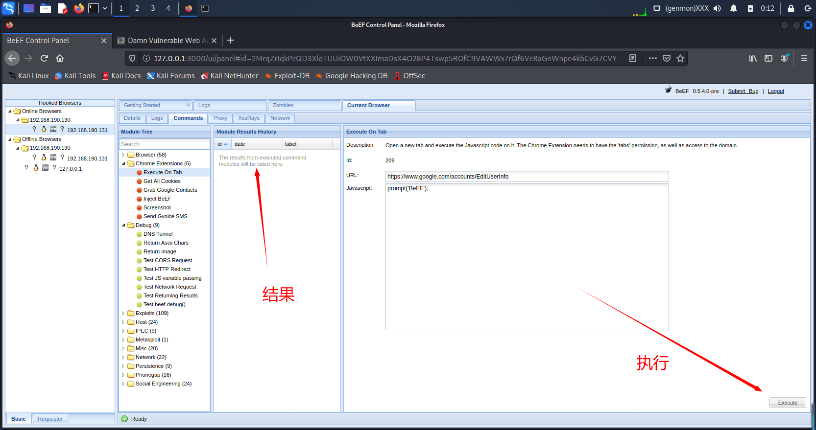The image size is (816, 430).
Task: Open a new browser tab
Action: [x=231, y=40]
